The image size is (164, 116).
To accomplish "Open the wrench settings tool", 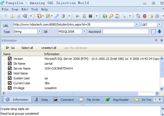I will (57, 16).
